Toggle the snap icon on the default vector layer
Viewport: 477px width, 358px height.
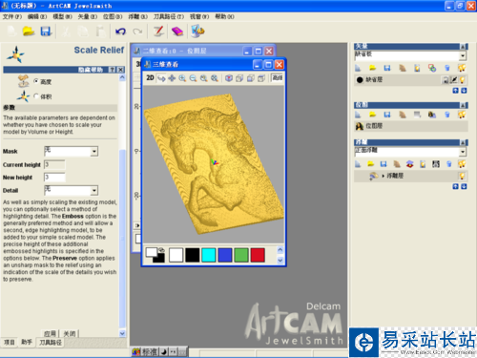[454, 79]
